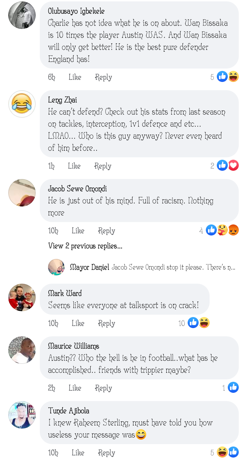Expand View 2 previous replies
Screen dimensions: 247x462
pos(85,246)
